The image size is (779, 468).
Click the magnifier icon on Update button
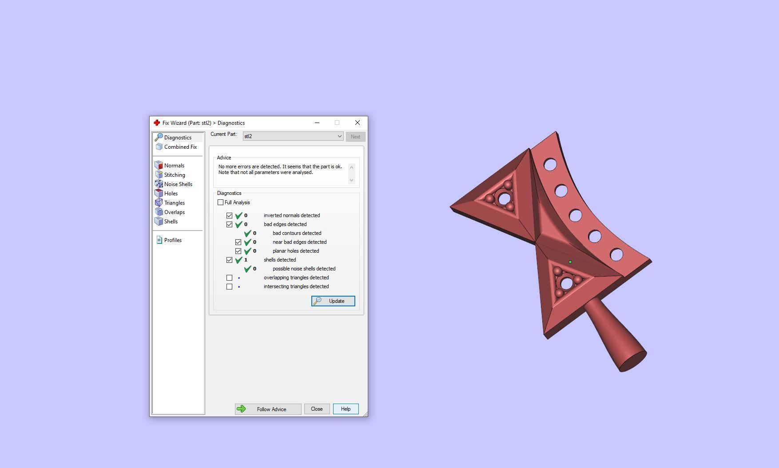point(318,301)
